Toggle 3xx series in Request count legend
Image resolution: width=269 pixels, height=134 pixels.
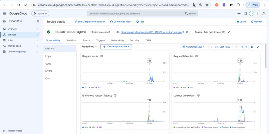pos(91,87)
